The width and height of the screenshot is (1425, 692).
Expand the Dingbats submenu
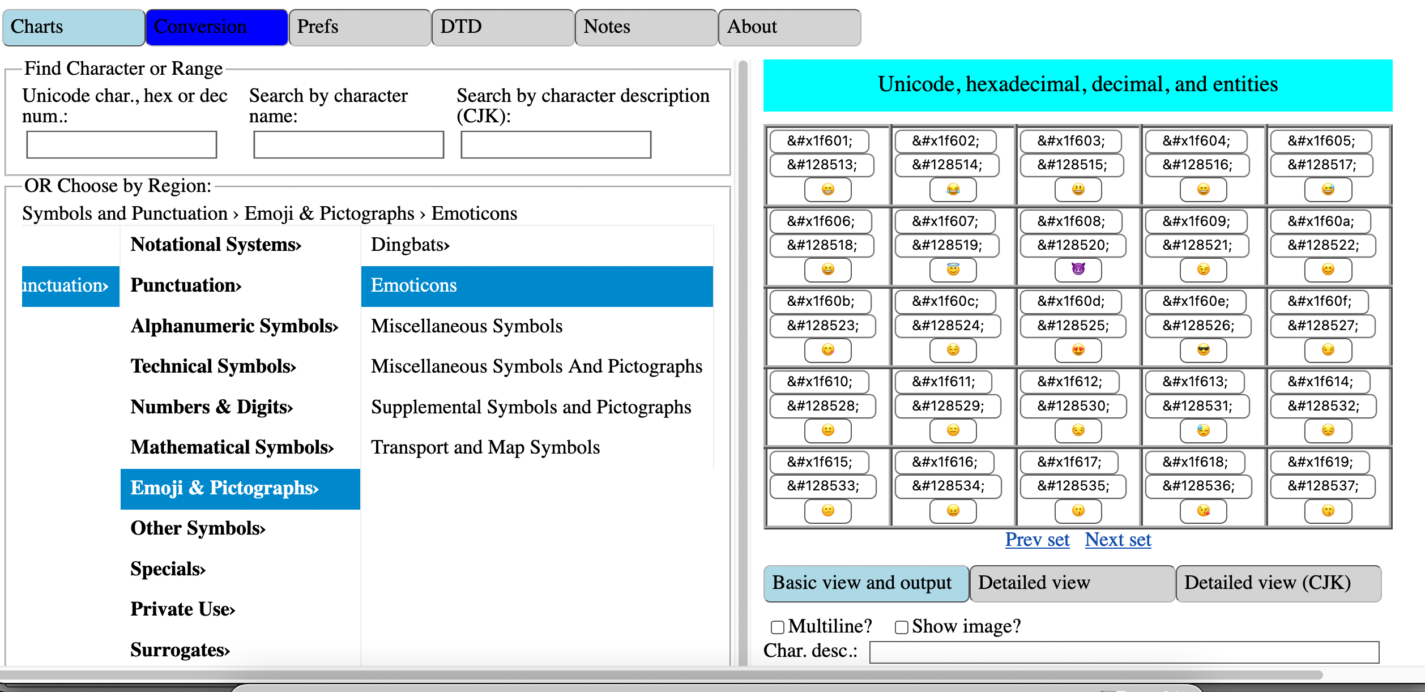[x=410, y=245]
